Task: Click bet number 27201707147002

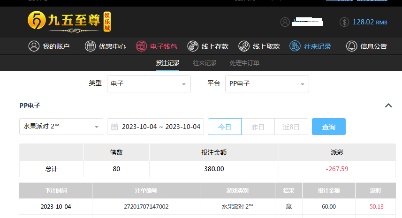Action: 146,206
